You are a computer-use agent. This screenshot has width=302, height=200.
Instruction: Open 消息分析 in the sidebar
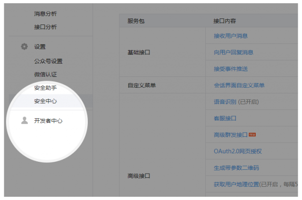pos(45,14)
